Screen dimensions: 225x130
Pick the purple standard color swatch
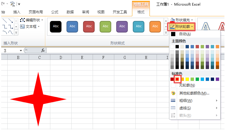(x=217, y=79)
